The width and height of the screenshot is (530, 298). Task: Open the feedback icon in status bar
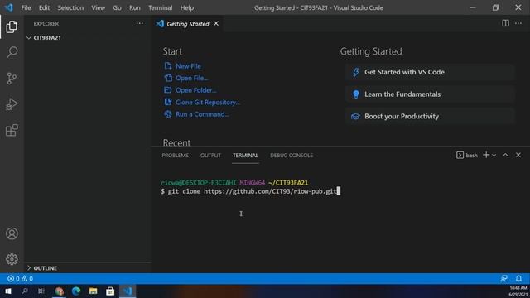coord(503,278)
